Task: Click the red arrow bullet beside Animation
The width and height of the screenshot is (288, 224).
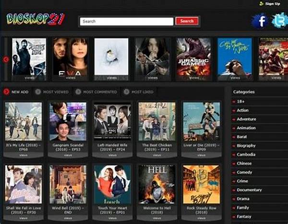Action: click(234, 128)
